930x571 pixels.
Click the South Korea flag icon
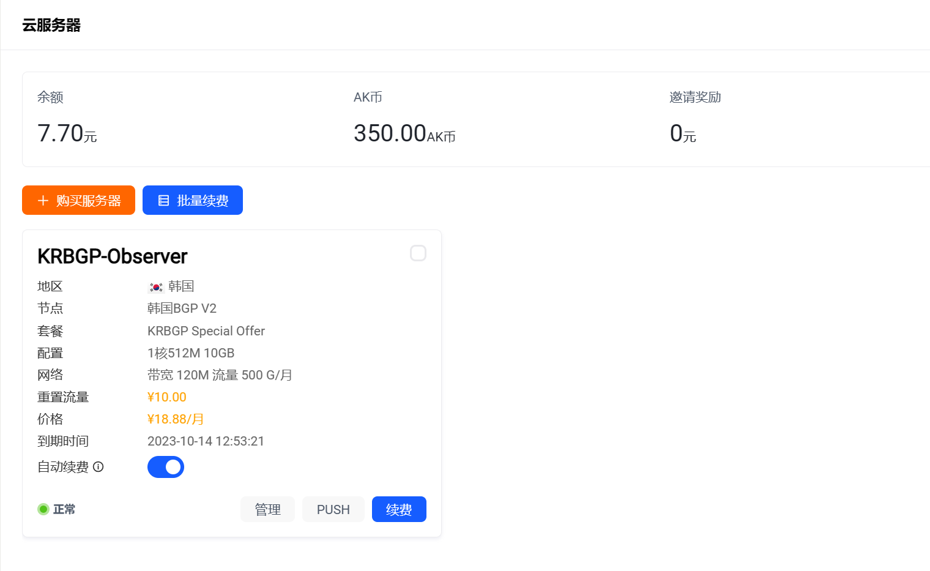(156, 287)
